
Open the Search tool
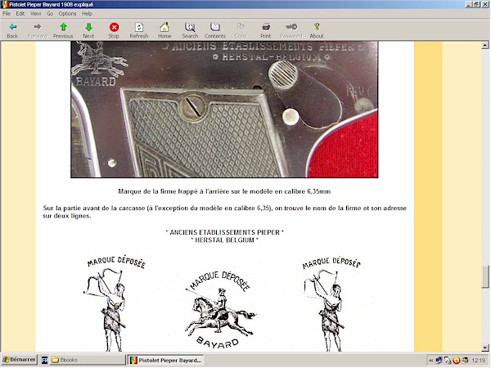pyautogui.click(x=190, y=30)
